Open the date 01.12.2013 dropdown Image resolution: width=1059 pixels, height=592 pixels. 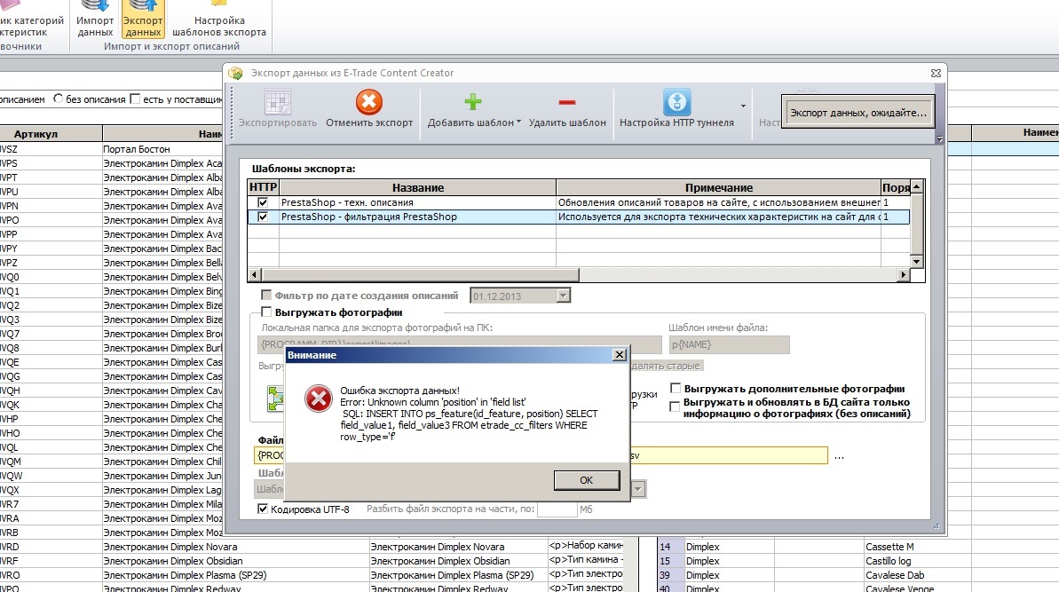(x=563, y=296)
